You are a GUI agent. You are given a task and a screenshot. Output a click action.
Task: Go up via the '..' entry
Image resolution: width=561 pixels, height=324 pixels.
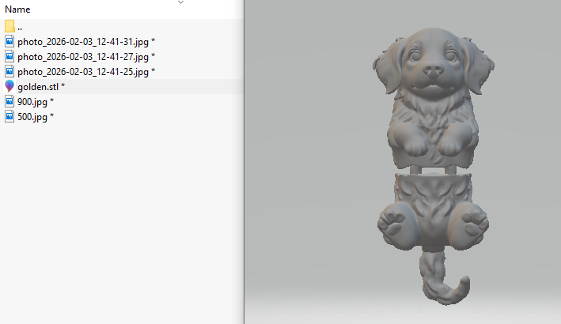[x=20, y=27]
